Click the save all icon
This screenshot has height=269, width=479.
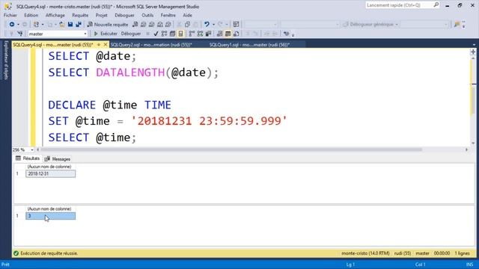[x=79, y=24]
